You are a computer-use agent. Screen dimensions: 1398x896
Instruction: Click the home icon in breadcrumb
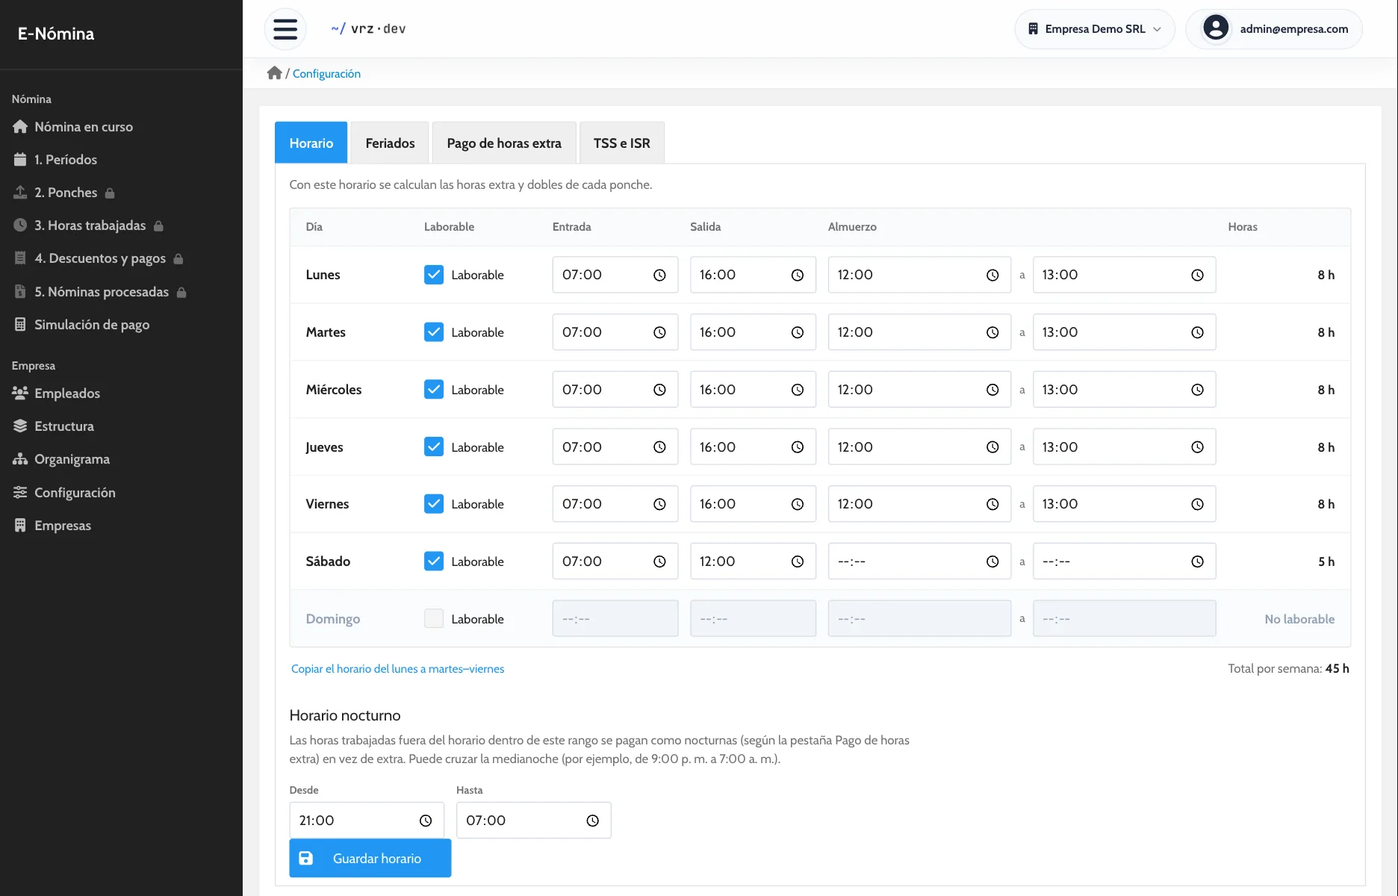pyautogui.click(x=275, y=73)
